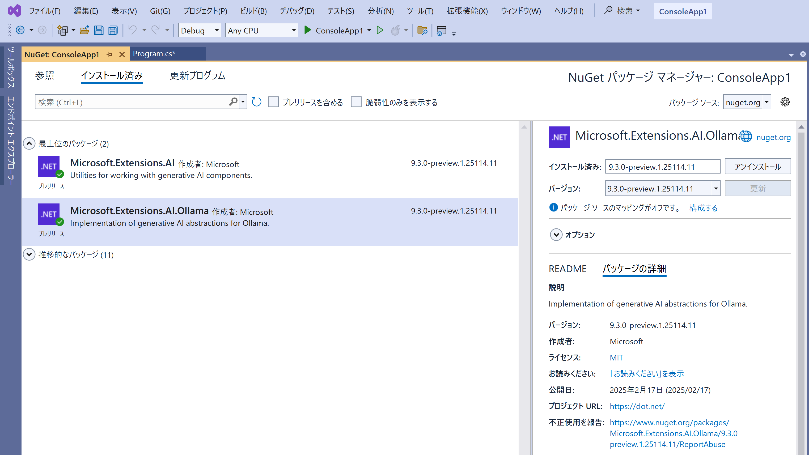This screenshot has width=809, height=455.
Task: Navigate backward with the back arrow icon
Action: point(20,31)
